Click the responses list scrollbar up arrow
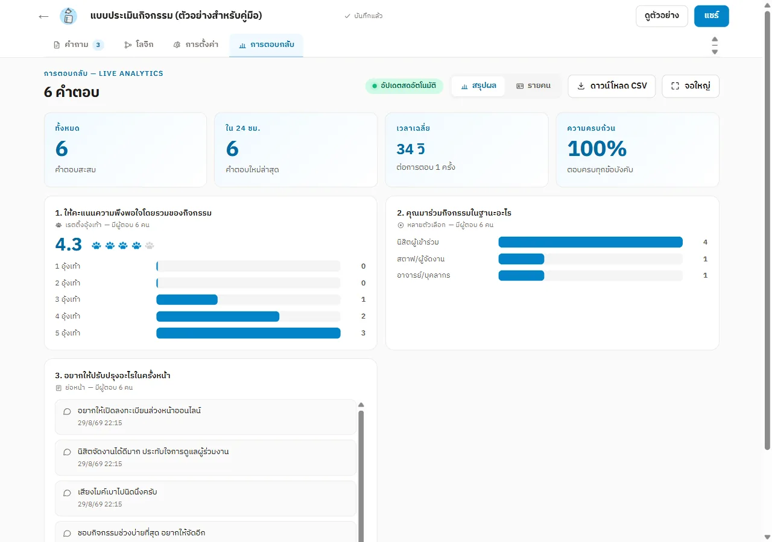Viewport: 772px width, 542px height. click(361, 405)
